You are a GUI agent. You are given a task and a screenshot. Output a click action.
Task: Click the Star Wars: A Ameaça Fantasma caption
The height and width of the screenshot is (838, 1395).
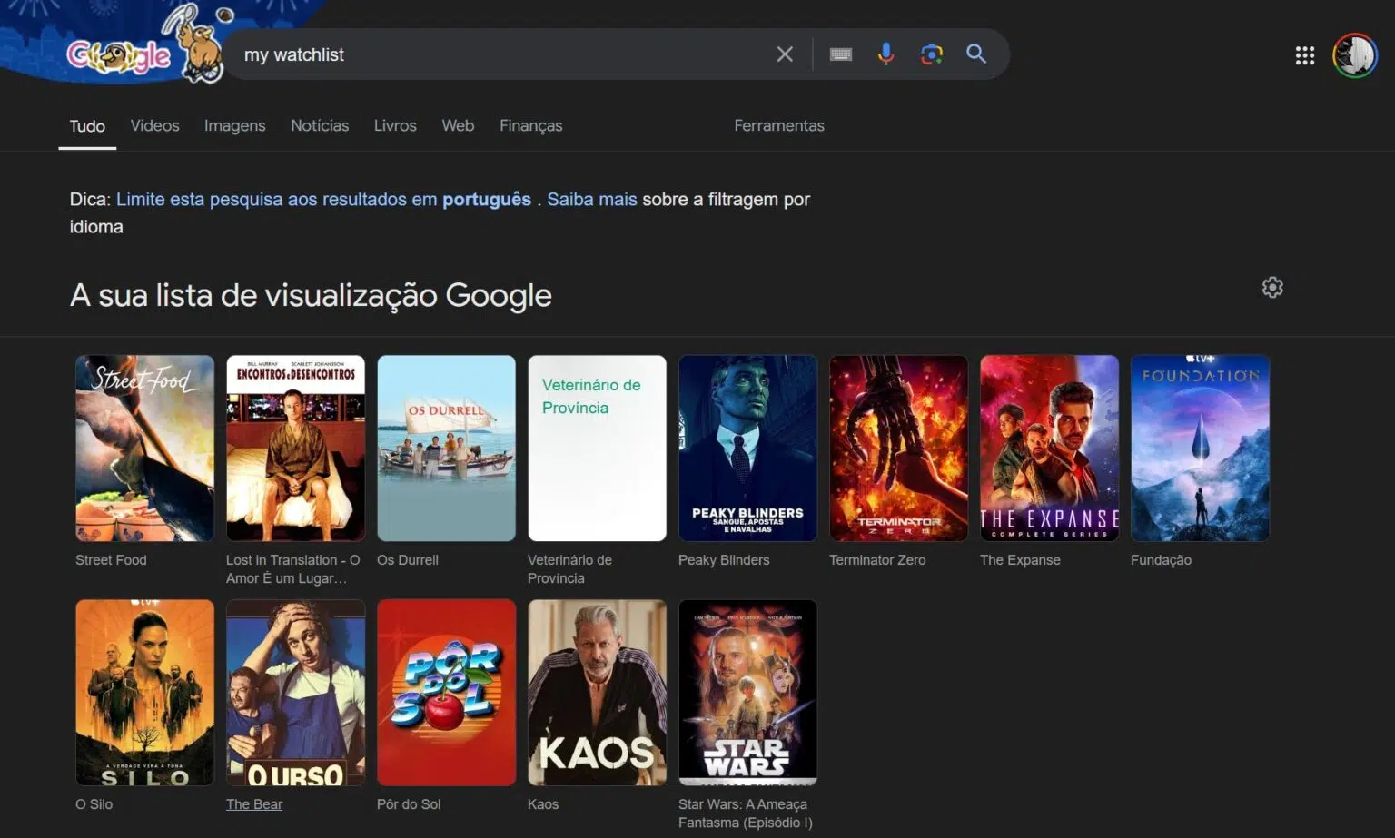click(x=746, y=813)
